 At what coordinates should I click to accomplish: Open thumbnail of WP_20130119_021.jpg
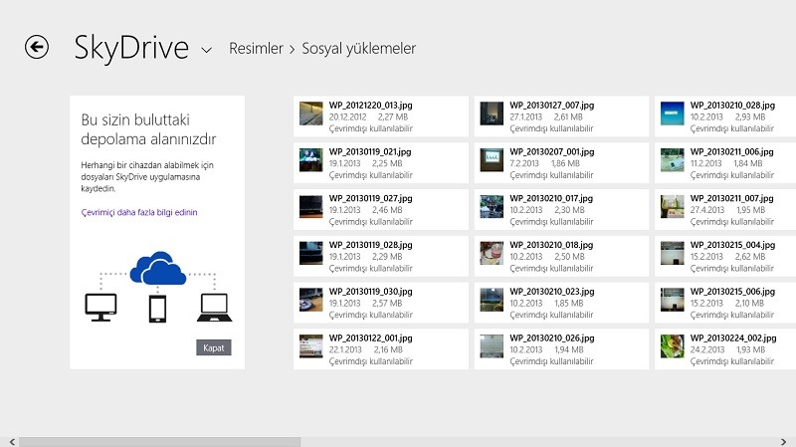pos(310,160)
